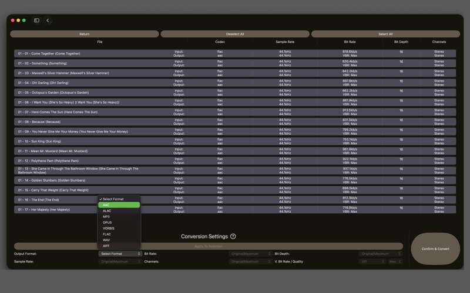This screenshot has height=293, width=470.
Task: Open the Bit Depth dropdown
Action: (x=381, y=254)
